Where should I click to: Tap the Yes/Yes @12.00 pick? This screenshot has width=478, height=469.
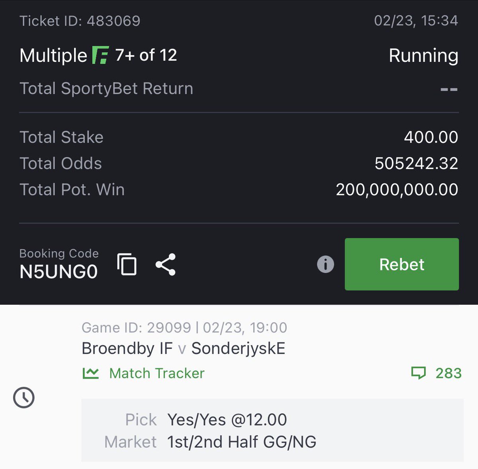coord(227,420)
